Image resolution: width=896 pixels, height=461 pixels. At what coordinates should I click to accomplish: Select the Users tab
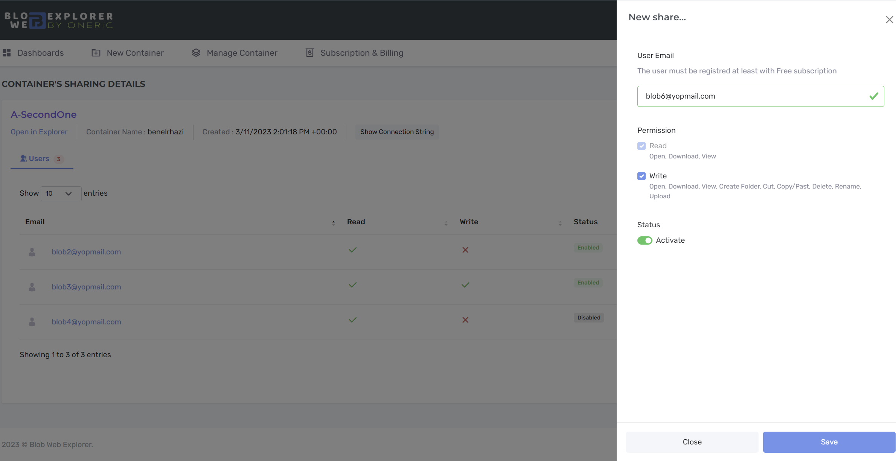[39, 159]
